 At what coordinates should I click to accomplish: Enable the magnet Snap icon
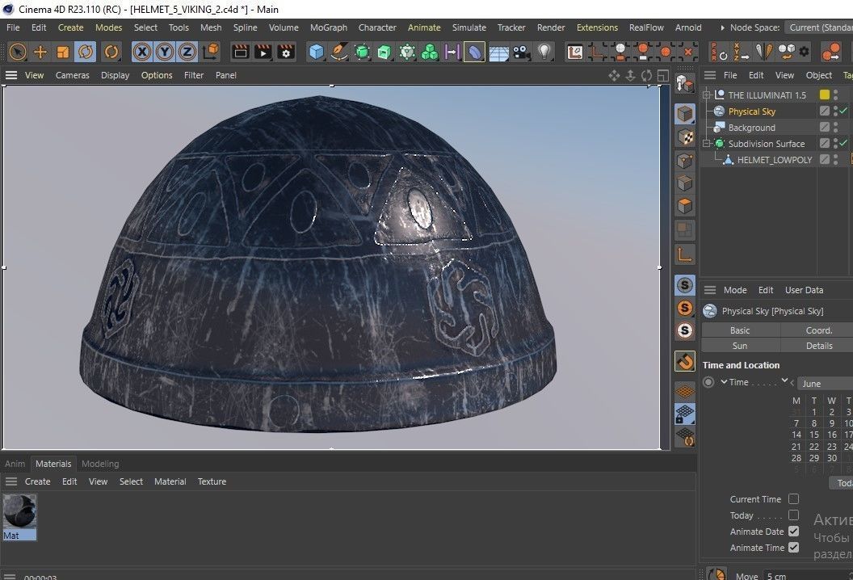(685, 361)
